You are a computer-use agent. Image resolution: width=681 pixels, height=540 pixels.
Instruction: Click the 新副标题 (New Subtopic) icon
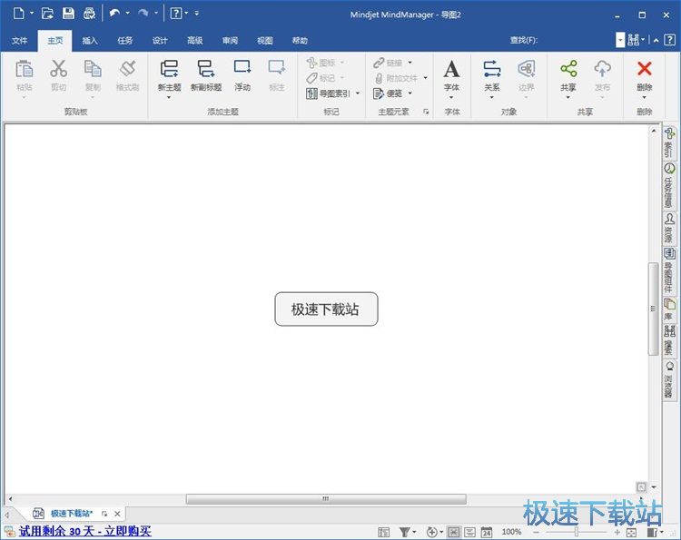[205, 70]
